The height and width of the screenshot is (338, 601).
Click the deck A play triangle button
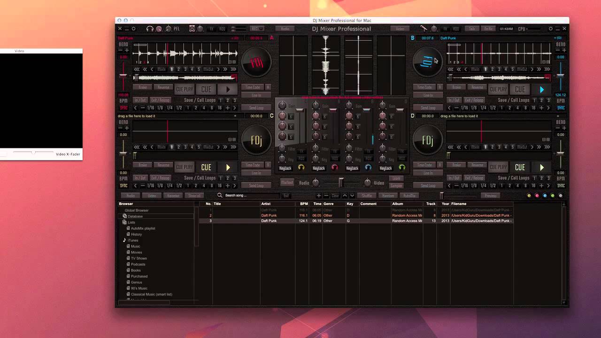[x=229, y=89]
